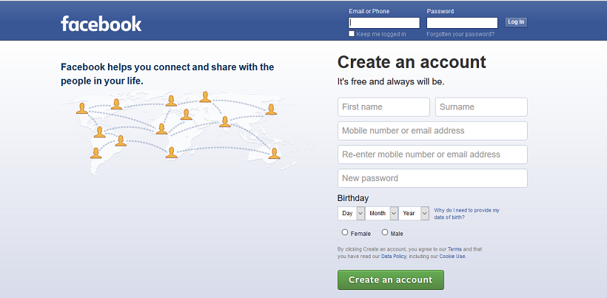Select the Female radio button

(x=345, y=232)
